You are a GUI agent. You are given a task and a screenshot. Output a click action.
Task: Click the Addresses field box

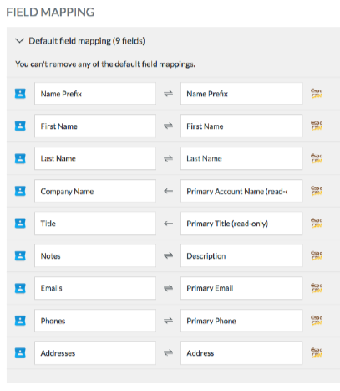coord(95,352)
